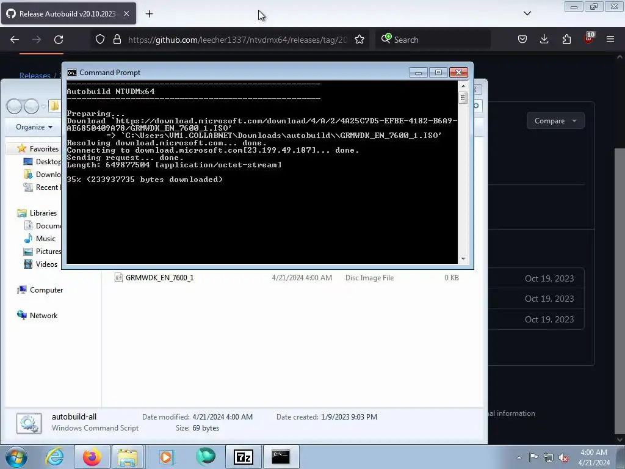The width and height of the screenshot is (625, 469).
Task: Select Desktop under Favorites
Action: click(43, 161)
